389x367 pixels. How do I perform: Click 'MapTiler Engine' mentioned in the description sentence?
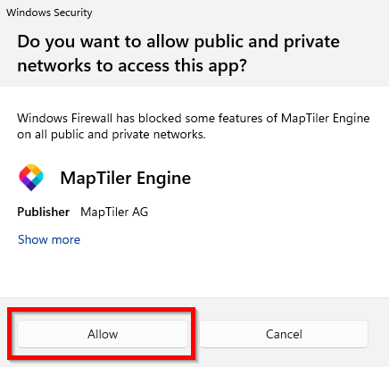[x=326, y=119]
